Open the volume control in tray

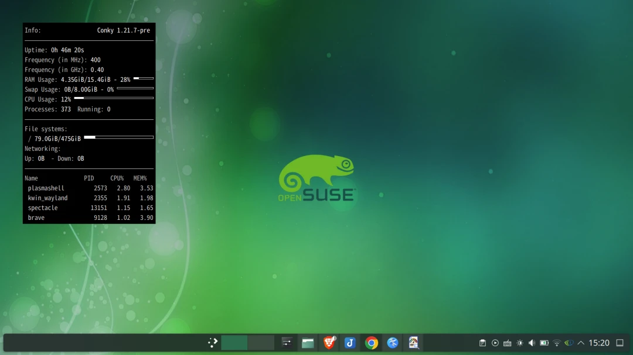click(x=532, y=343)
